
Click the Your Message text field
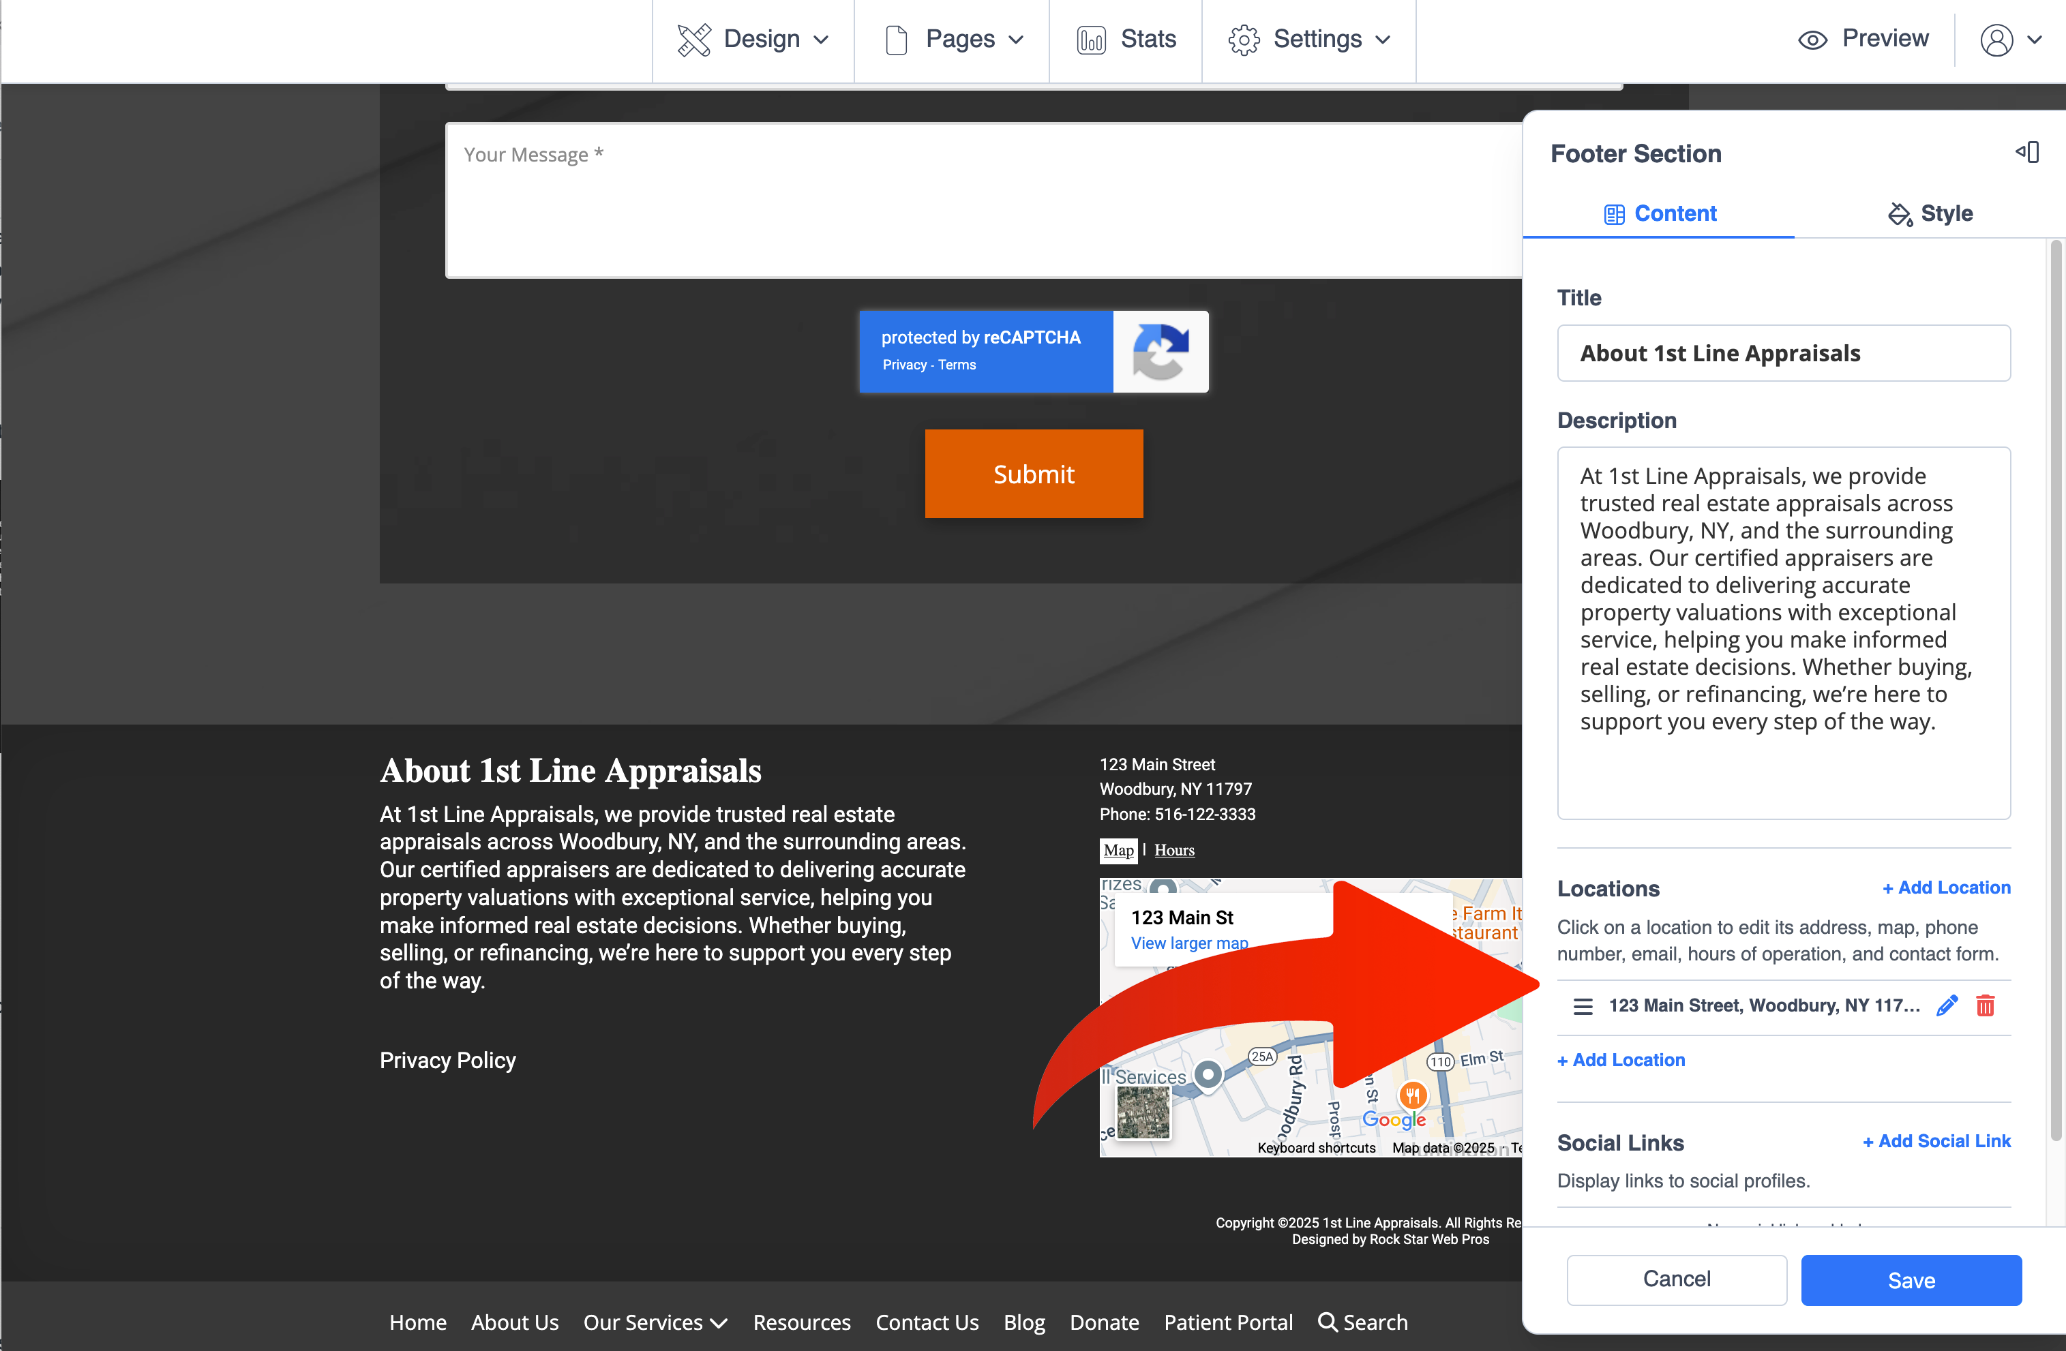[x=983, y=200]
